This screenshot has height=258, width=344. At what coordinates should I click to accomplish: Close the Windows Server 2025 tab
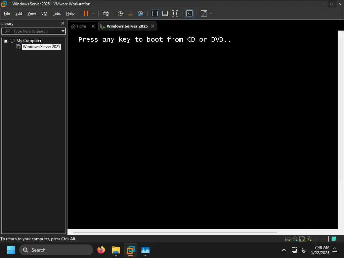(153, 26)
